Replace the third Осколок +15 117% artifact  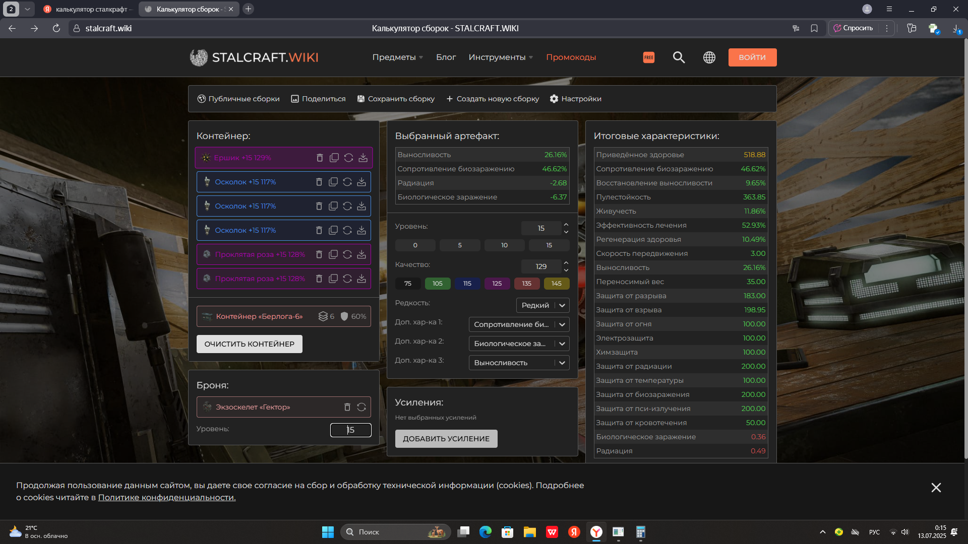(347, 230)
